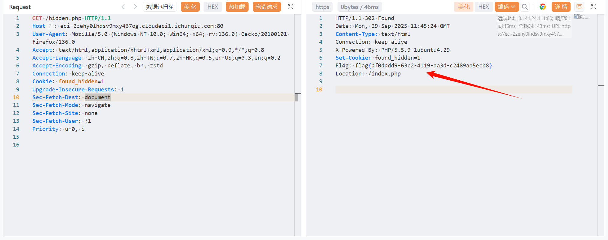
Task: Expand the Request panel to fullscreen
Action: click(x=291, y=7)
